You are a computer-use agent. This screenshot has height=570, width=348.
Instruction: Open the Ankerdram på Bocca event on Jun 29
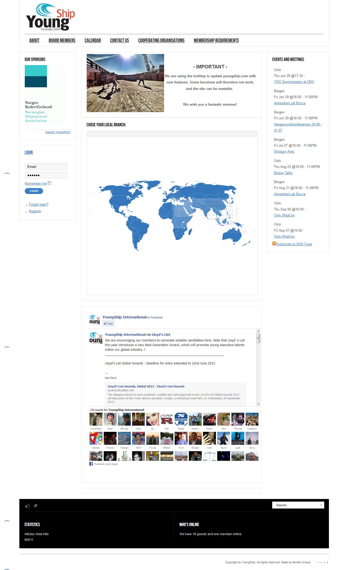[x=289, y=103]
